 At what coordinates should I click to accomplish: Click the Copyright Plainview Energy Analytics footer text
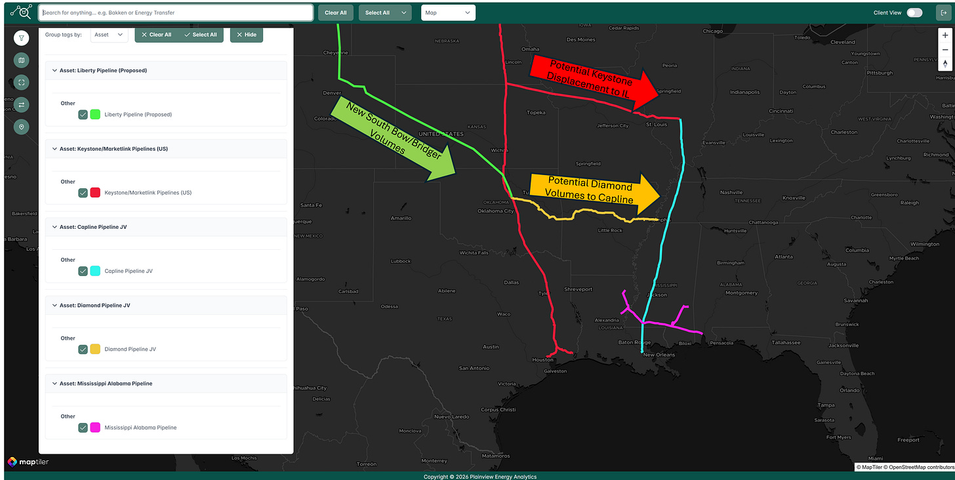[x=480, y=477]
